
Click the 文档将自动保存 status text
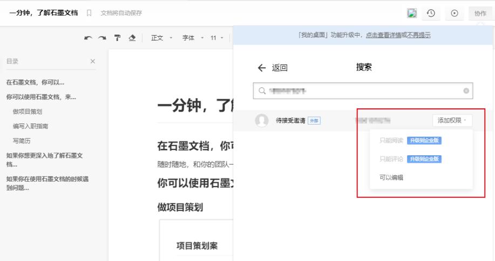click(x=121, y=13)
